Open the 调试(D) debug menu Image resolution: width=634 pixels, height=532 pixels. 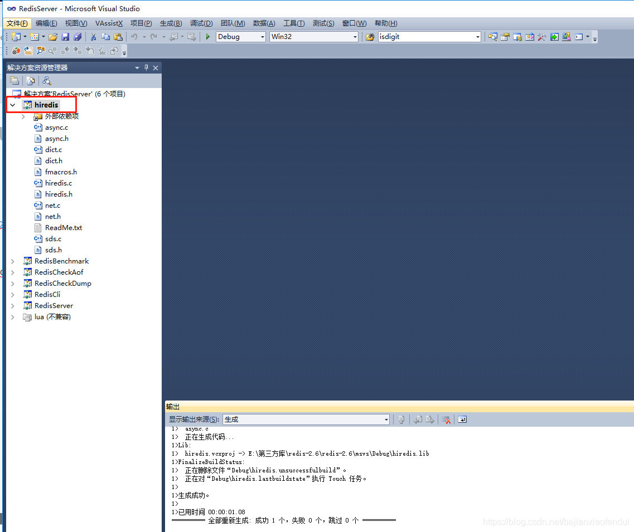pyautogui.click(x=201, y=23)
